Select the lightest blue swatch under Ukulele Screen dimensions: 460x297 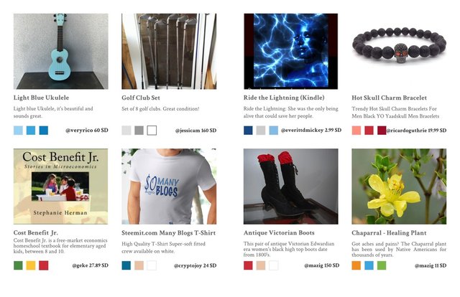pyautogui.click(x=18, y=131)
